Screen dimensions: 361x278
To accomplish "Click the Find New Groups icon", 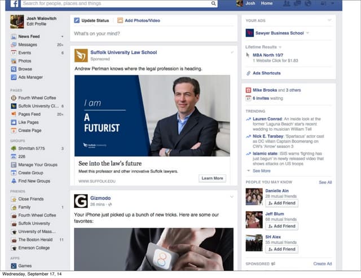I will 14,181.
